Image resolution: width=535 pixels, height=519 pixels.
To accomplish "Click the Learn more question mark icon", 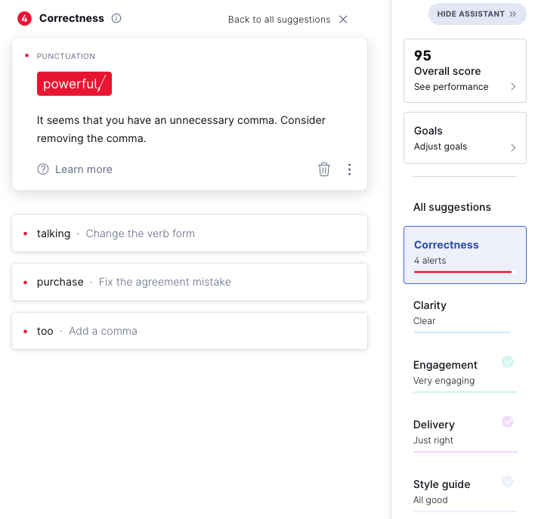I will [43, 169].
